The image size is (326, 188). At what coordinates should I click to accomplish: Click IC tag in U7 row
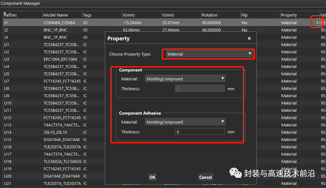click(x=85, y=81)
